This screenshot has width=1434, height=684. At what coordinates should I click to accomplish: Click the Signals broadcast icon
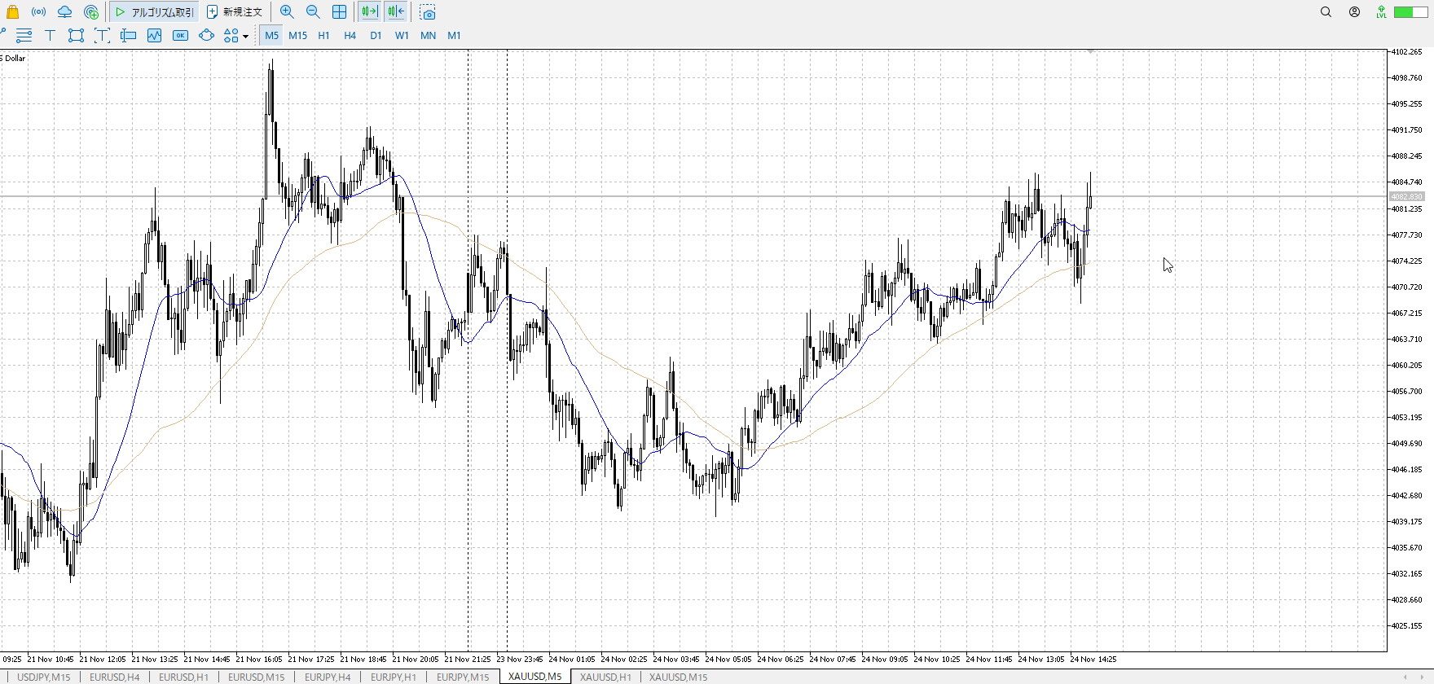pyautogui.click(x=38, y=12)
